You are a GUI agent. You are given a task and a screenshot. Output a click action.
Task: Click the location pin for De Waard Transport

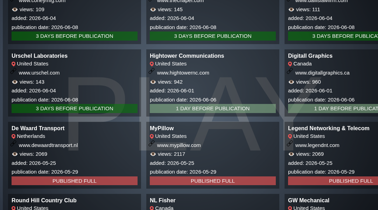14,136
